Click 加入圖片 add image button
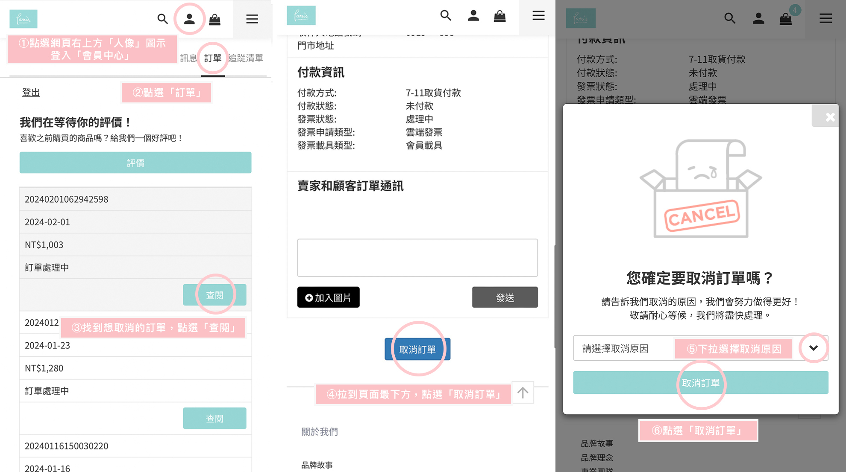This screenshot has height=472, width=846. [328, 297]
